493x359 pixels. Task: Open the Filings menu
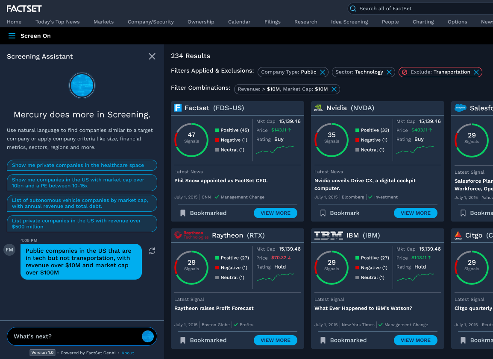pos(272,22)
